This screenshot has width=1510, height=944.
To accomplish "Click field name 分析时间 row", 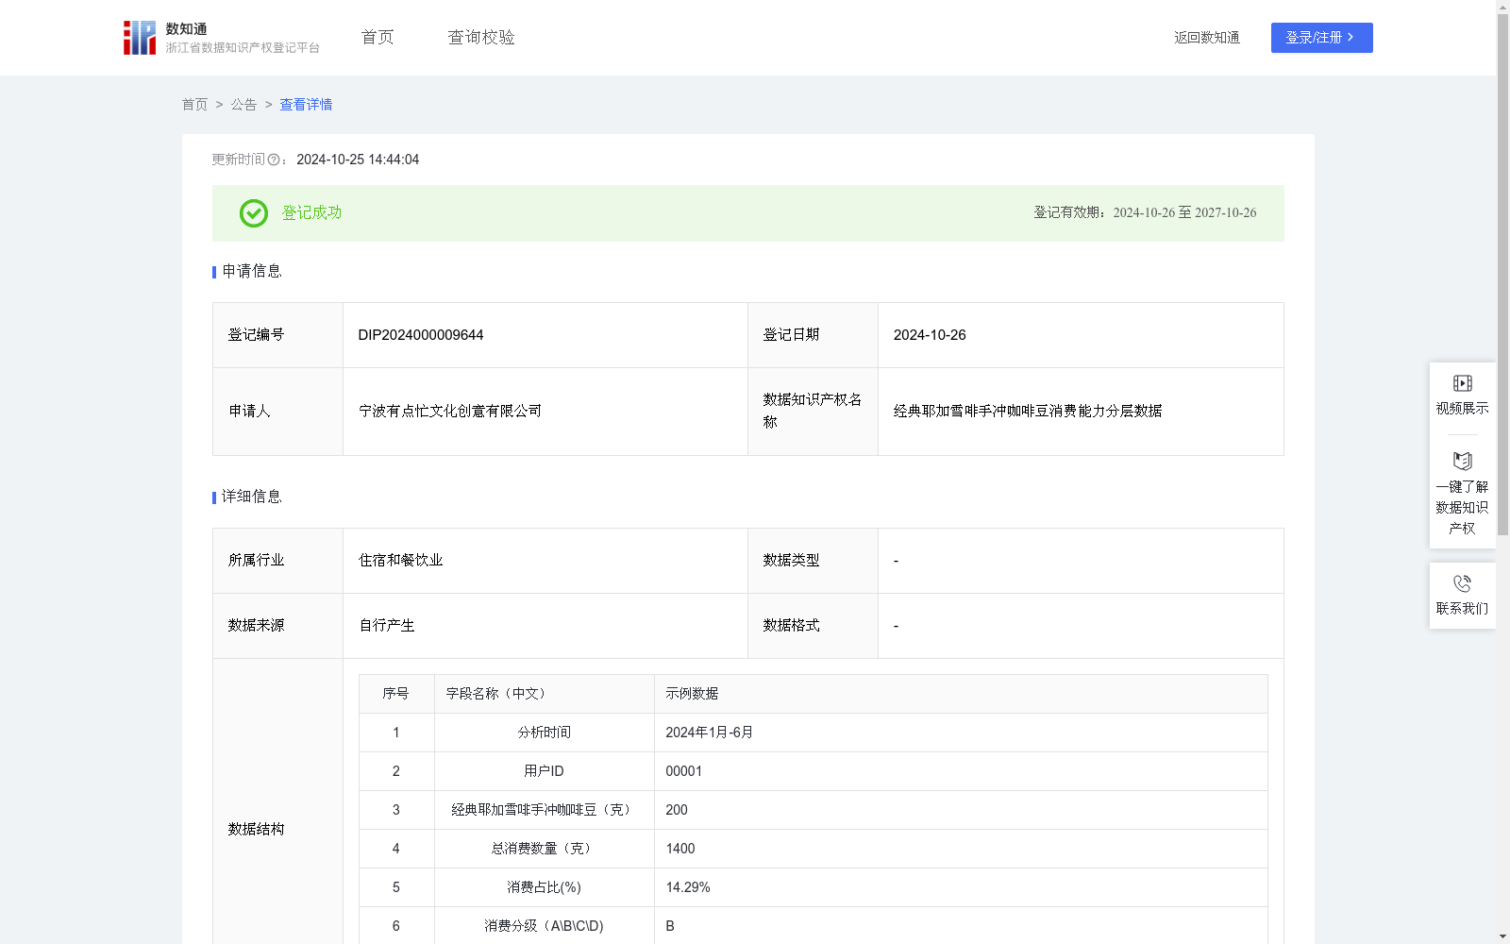I will coord(545,733).
